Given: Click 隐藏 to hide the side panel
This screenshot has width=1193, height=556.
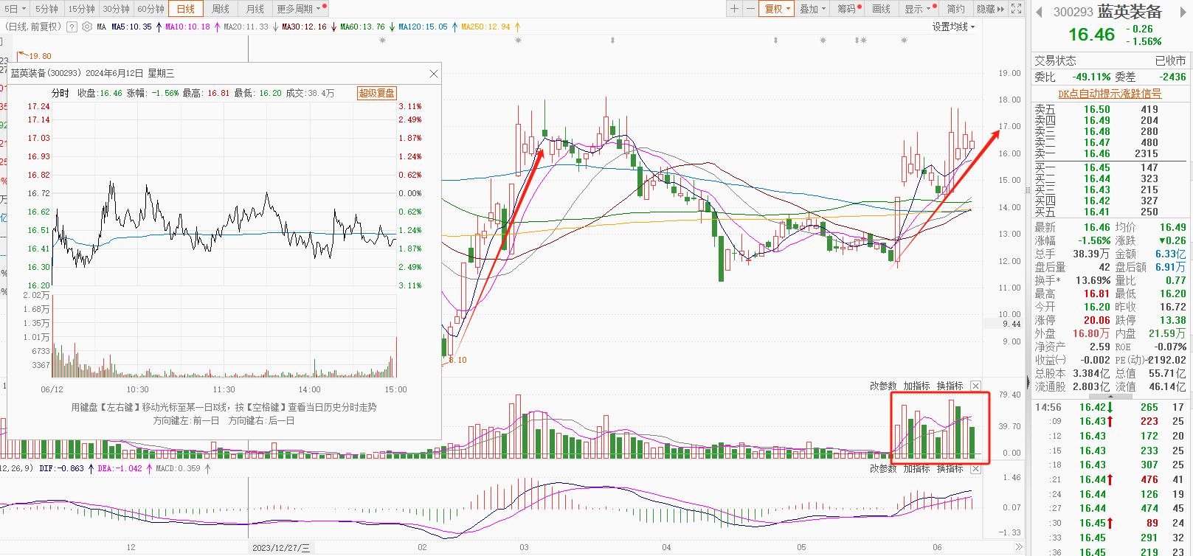Looking at the screenshot, I should point(990,9).
